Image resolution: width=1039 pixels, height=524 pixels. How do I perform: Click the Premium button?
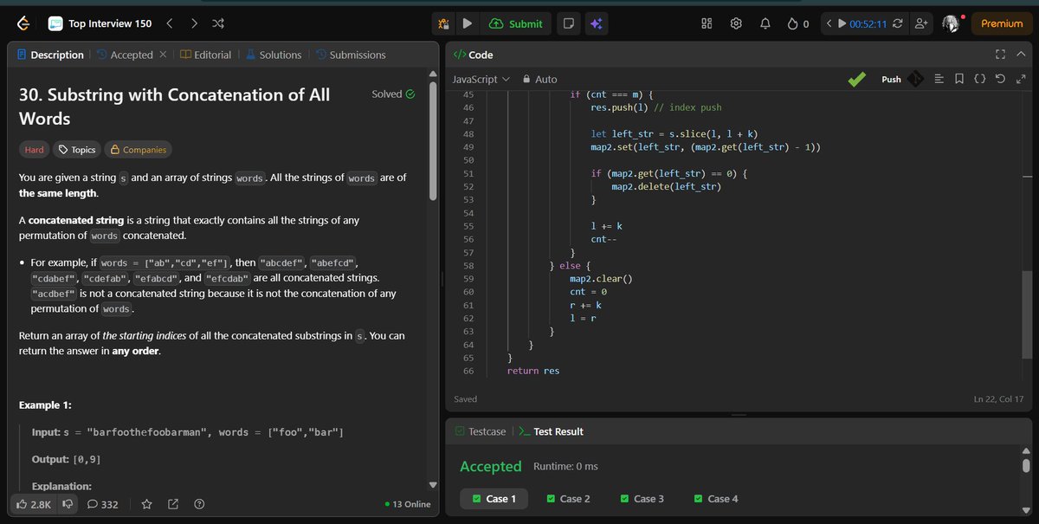(1002, 24)
